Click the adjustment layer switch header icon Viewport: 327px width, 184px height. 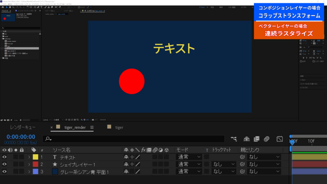pos(161,150)
